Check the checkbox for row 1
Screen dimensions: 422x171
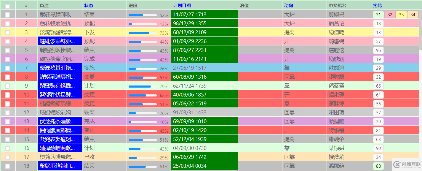(7, 15)
